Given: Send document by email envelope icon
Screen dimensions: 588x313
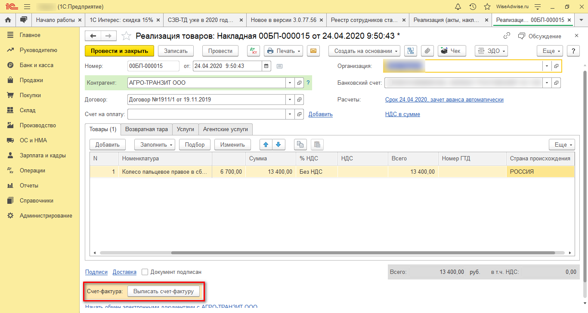Looking at the screenshot, I should [x=313, y=51].
